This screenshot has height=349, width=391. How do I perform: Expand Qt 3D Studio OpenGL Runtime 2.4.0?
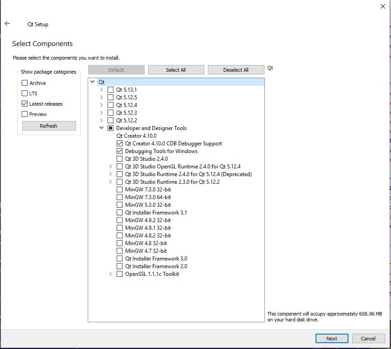coord(110,166)
